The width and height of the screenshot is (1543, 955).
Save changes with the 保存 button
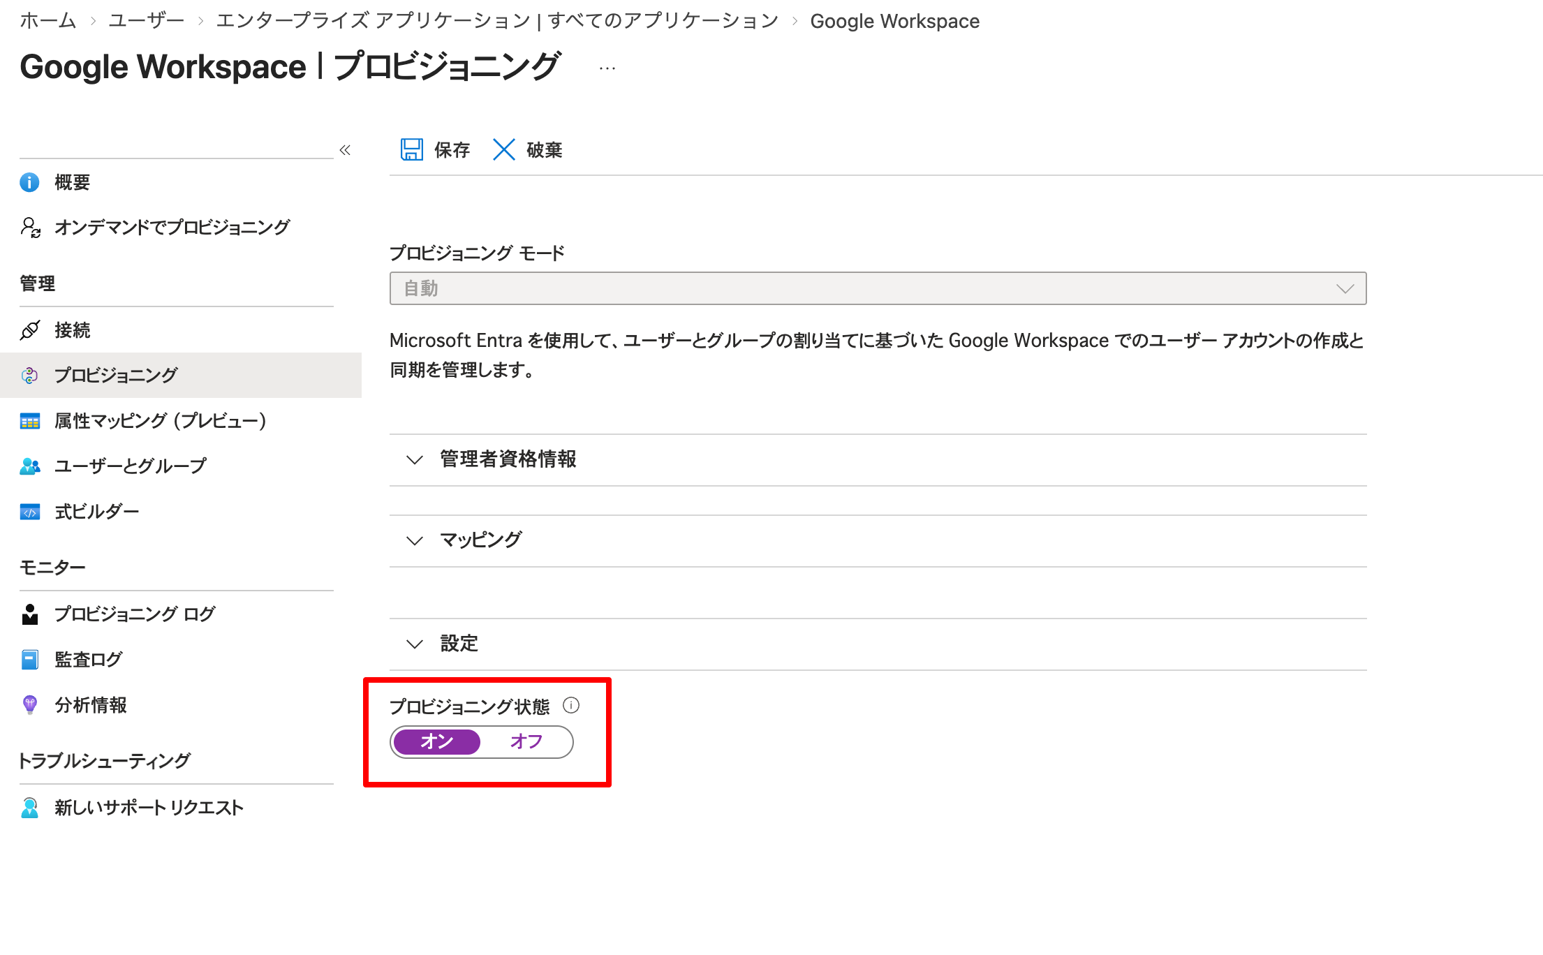[434, 149]
